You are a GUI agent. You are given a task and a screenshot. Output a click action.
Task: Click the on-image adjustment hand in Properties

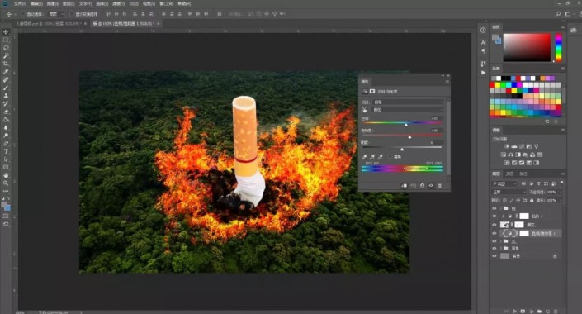[365, 110]
